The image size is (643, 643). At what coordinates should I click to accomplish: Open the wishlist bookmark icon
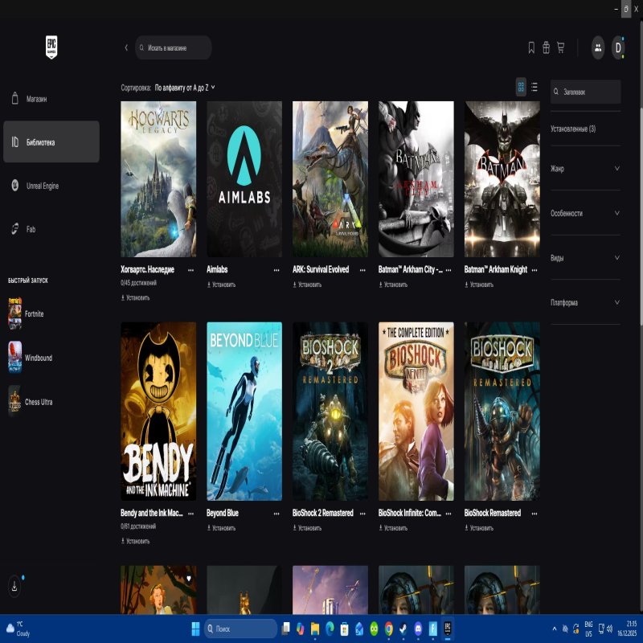point(531,47)
